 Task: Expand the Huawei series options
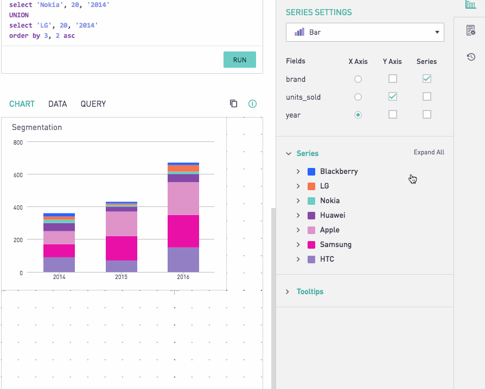pos(298,215)
